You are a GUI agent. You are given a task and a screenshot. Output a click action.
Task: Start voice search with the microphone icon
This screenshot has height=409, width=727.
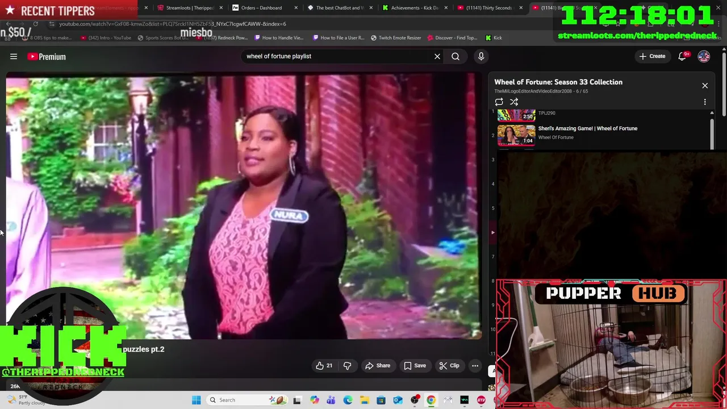[x=481, y=56]
